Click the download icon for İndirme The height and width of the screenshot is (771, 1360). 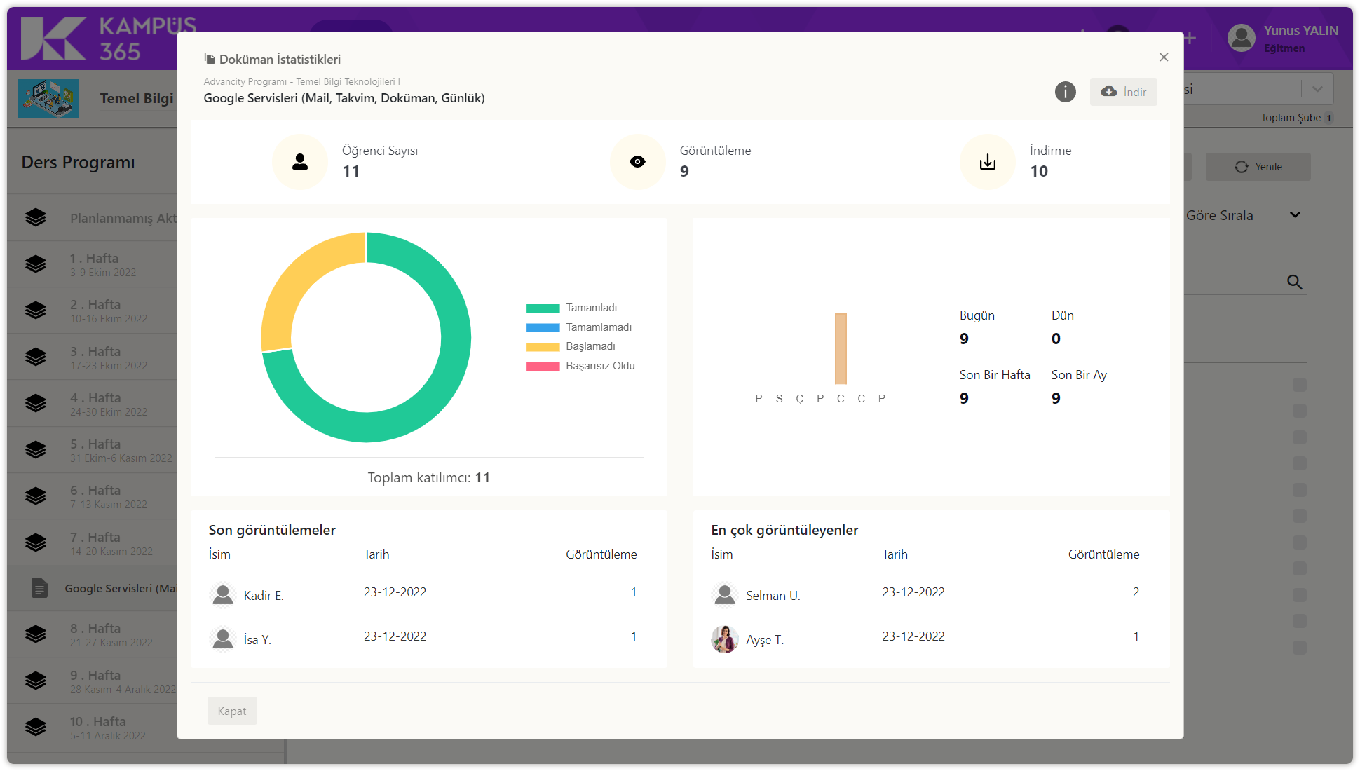987,162
